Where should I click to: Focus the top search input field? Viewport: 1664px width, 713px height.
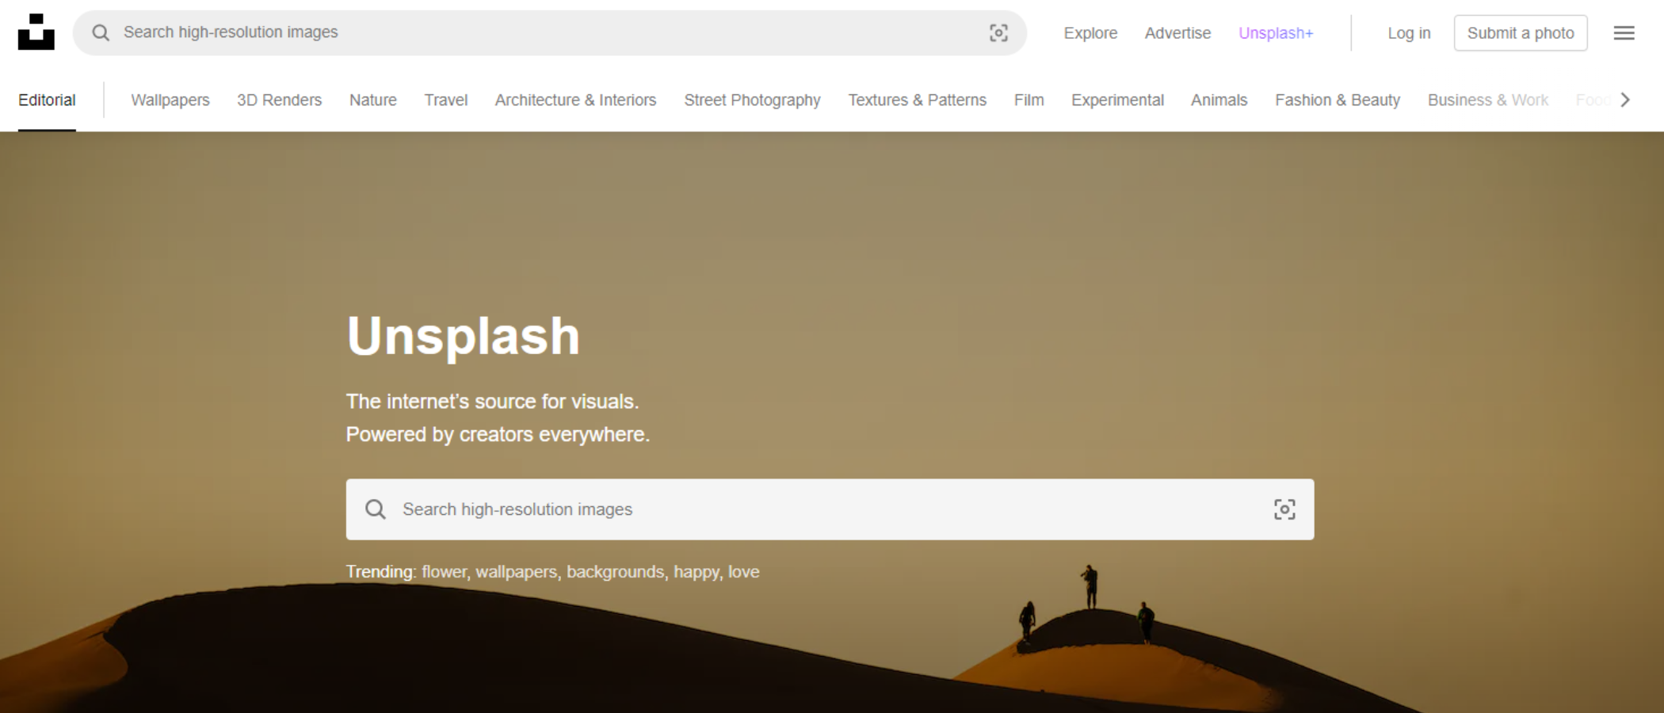pos(550,32)
